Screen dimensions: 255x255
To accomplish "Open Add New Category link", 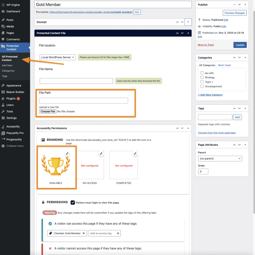I will click(210, 95).
